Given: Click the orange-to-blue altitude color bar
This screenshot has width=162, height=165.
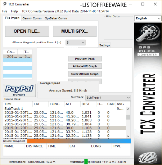Looking at the screenshot, I should coord(79,141).
